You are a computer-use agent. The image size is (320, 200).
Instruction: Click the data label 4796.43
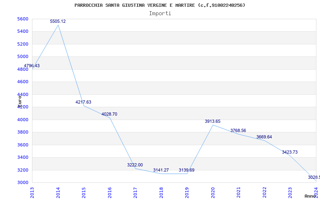[32, 66]
